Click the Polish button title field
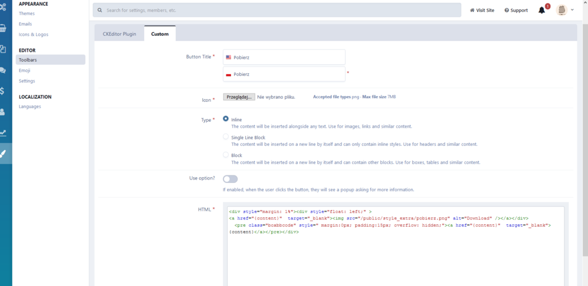The width and height of the screenshot is (588, 286). (x=284, y=74)
